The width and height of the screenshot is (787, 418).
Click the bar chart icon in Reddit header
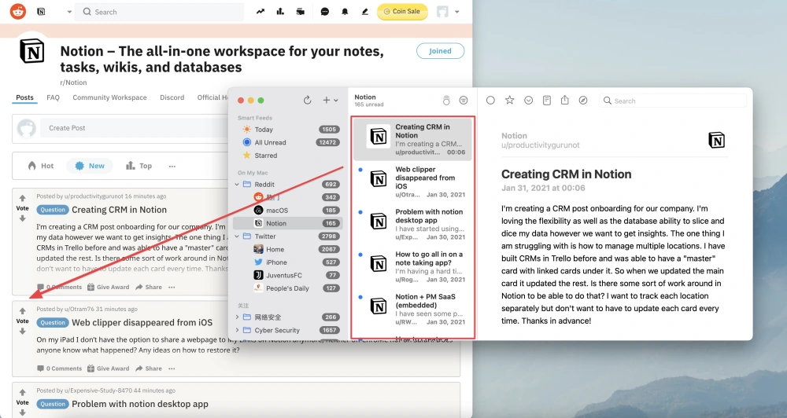tap(280, 12)
